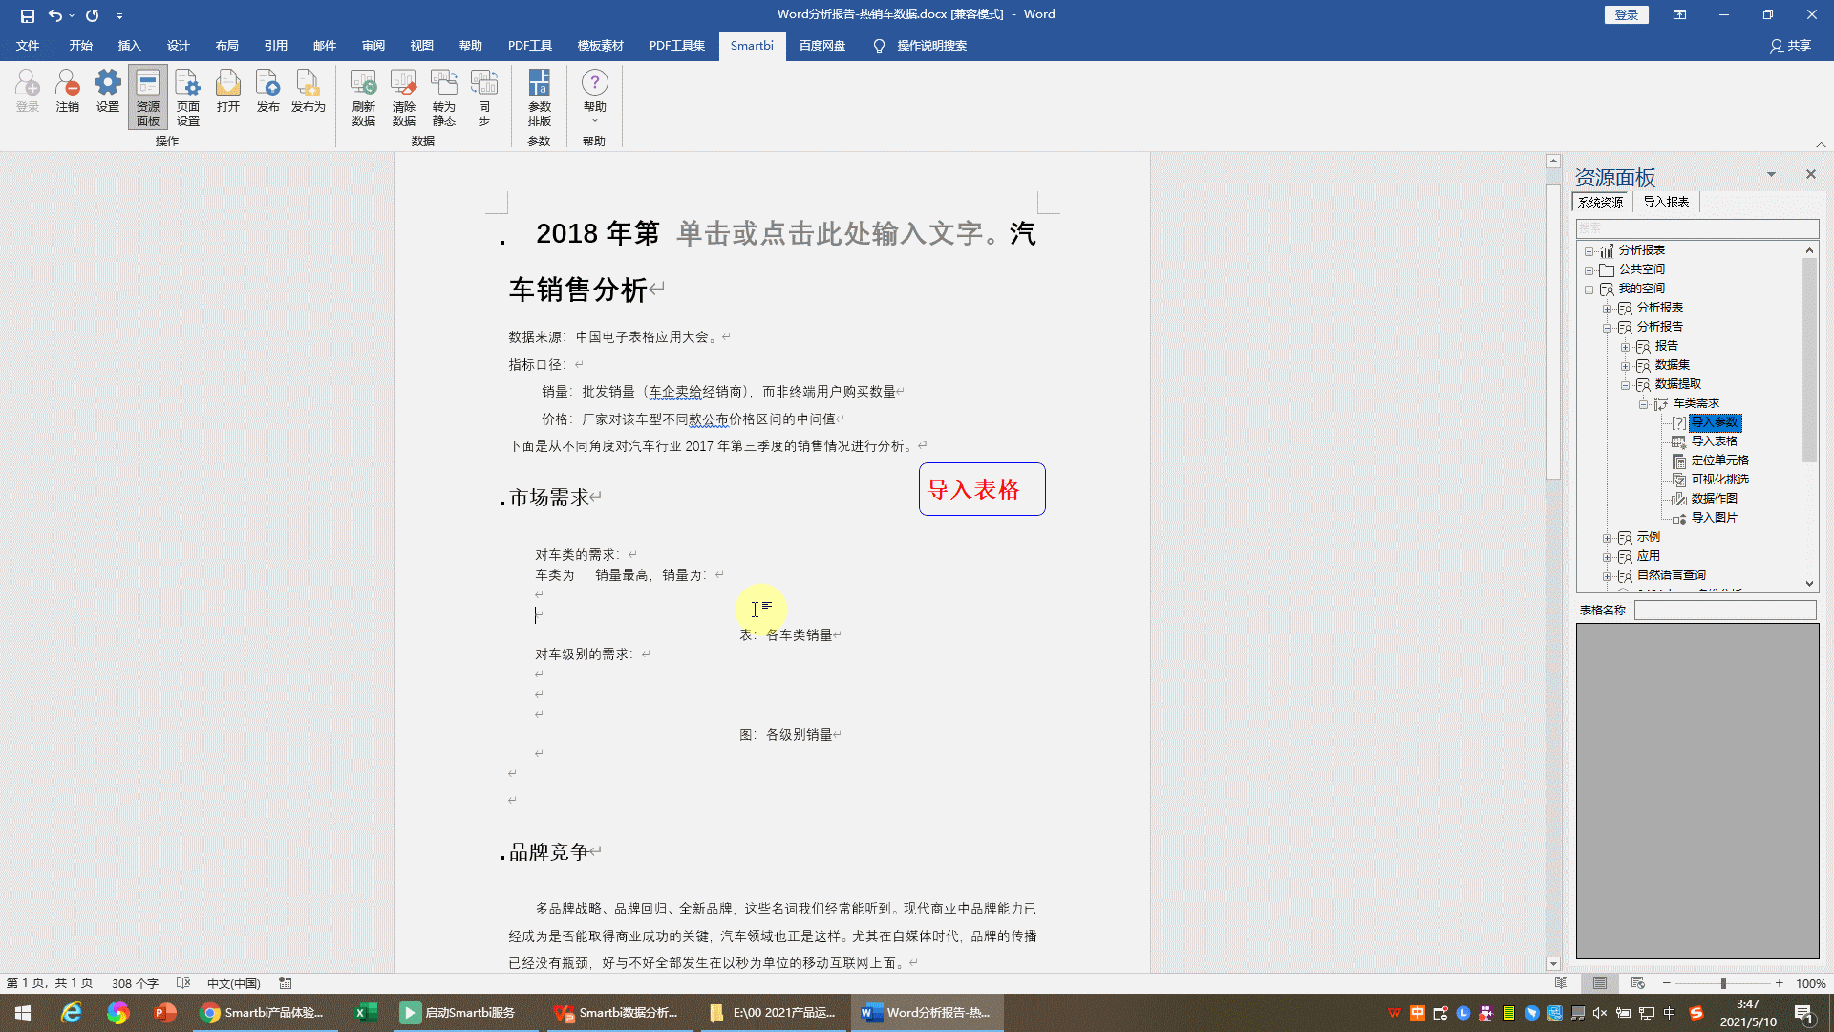Image resolution: width=1834 pixels, height=1032 pixels.
Task: Click the 表格名称 input field
Action: [x=1724, y=611]
